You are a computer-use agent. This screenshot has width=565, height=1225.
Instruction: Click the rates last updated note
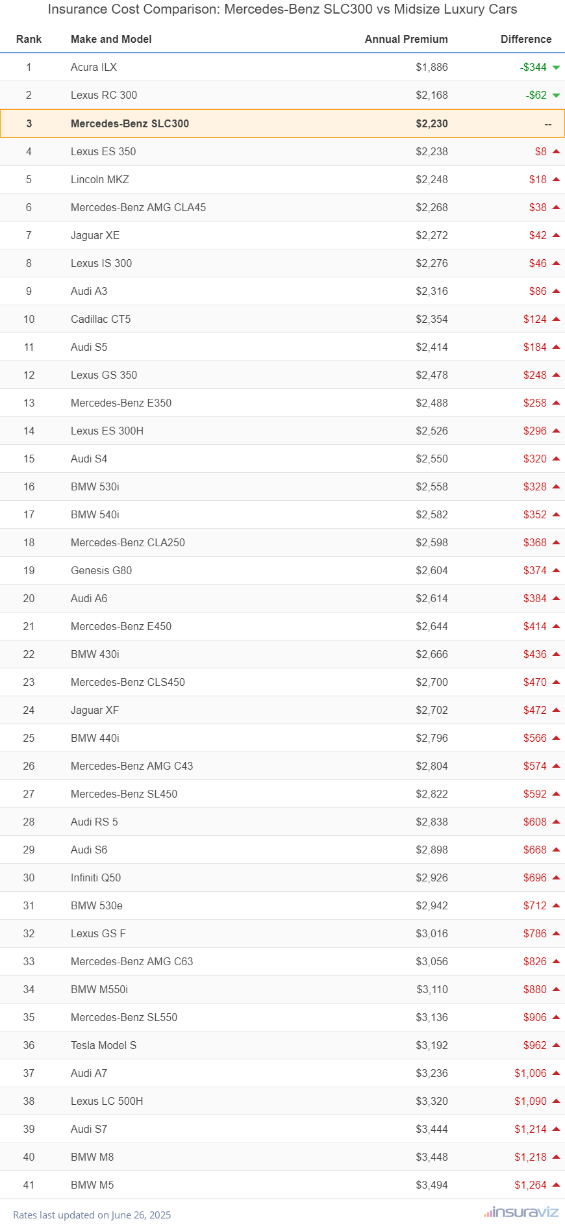[x=92, y=1215]
